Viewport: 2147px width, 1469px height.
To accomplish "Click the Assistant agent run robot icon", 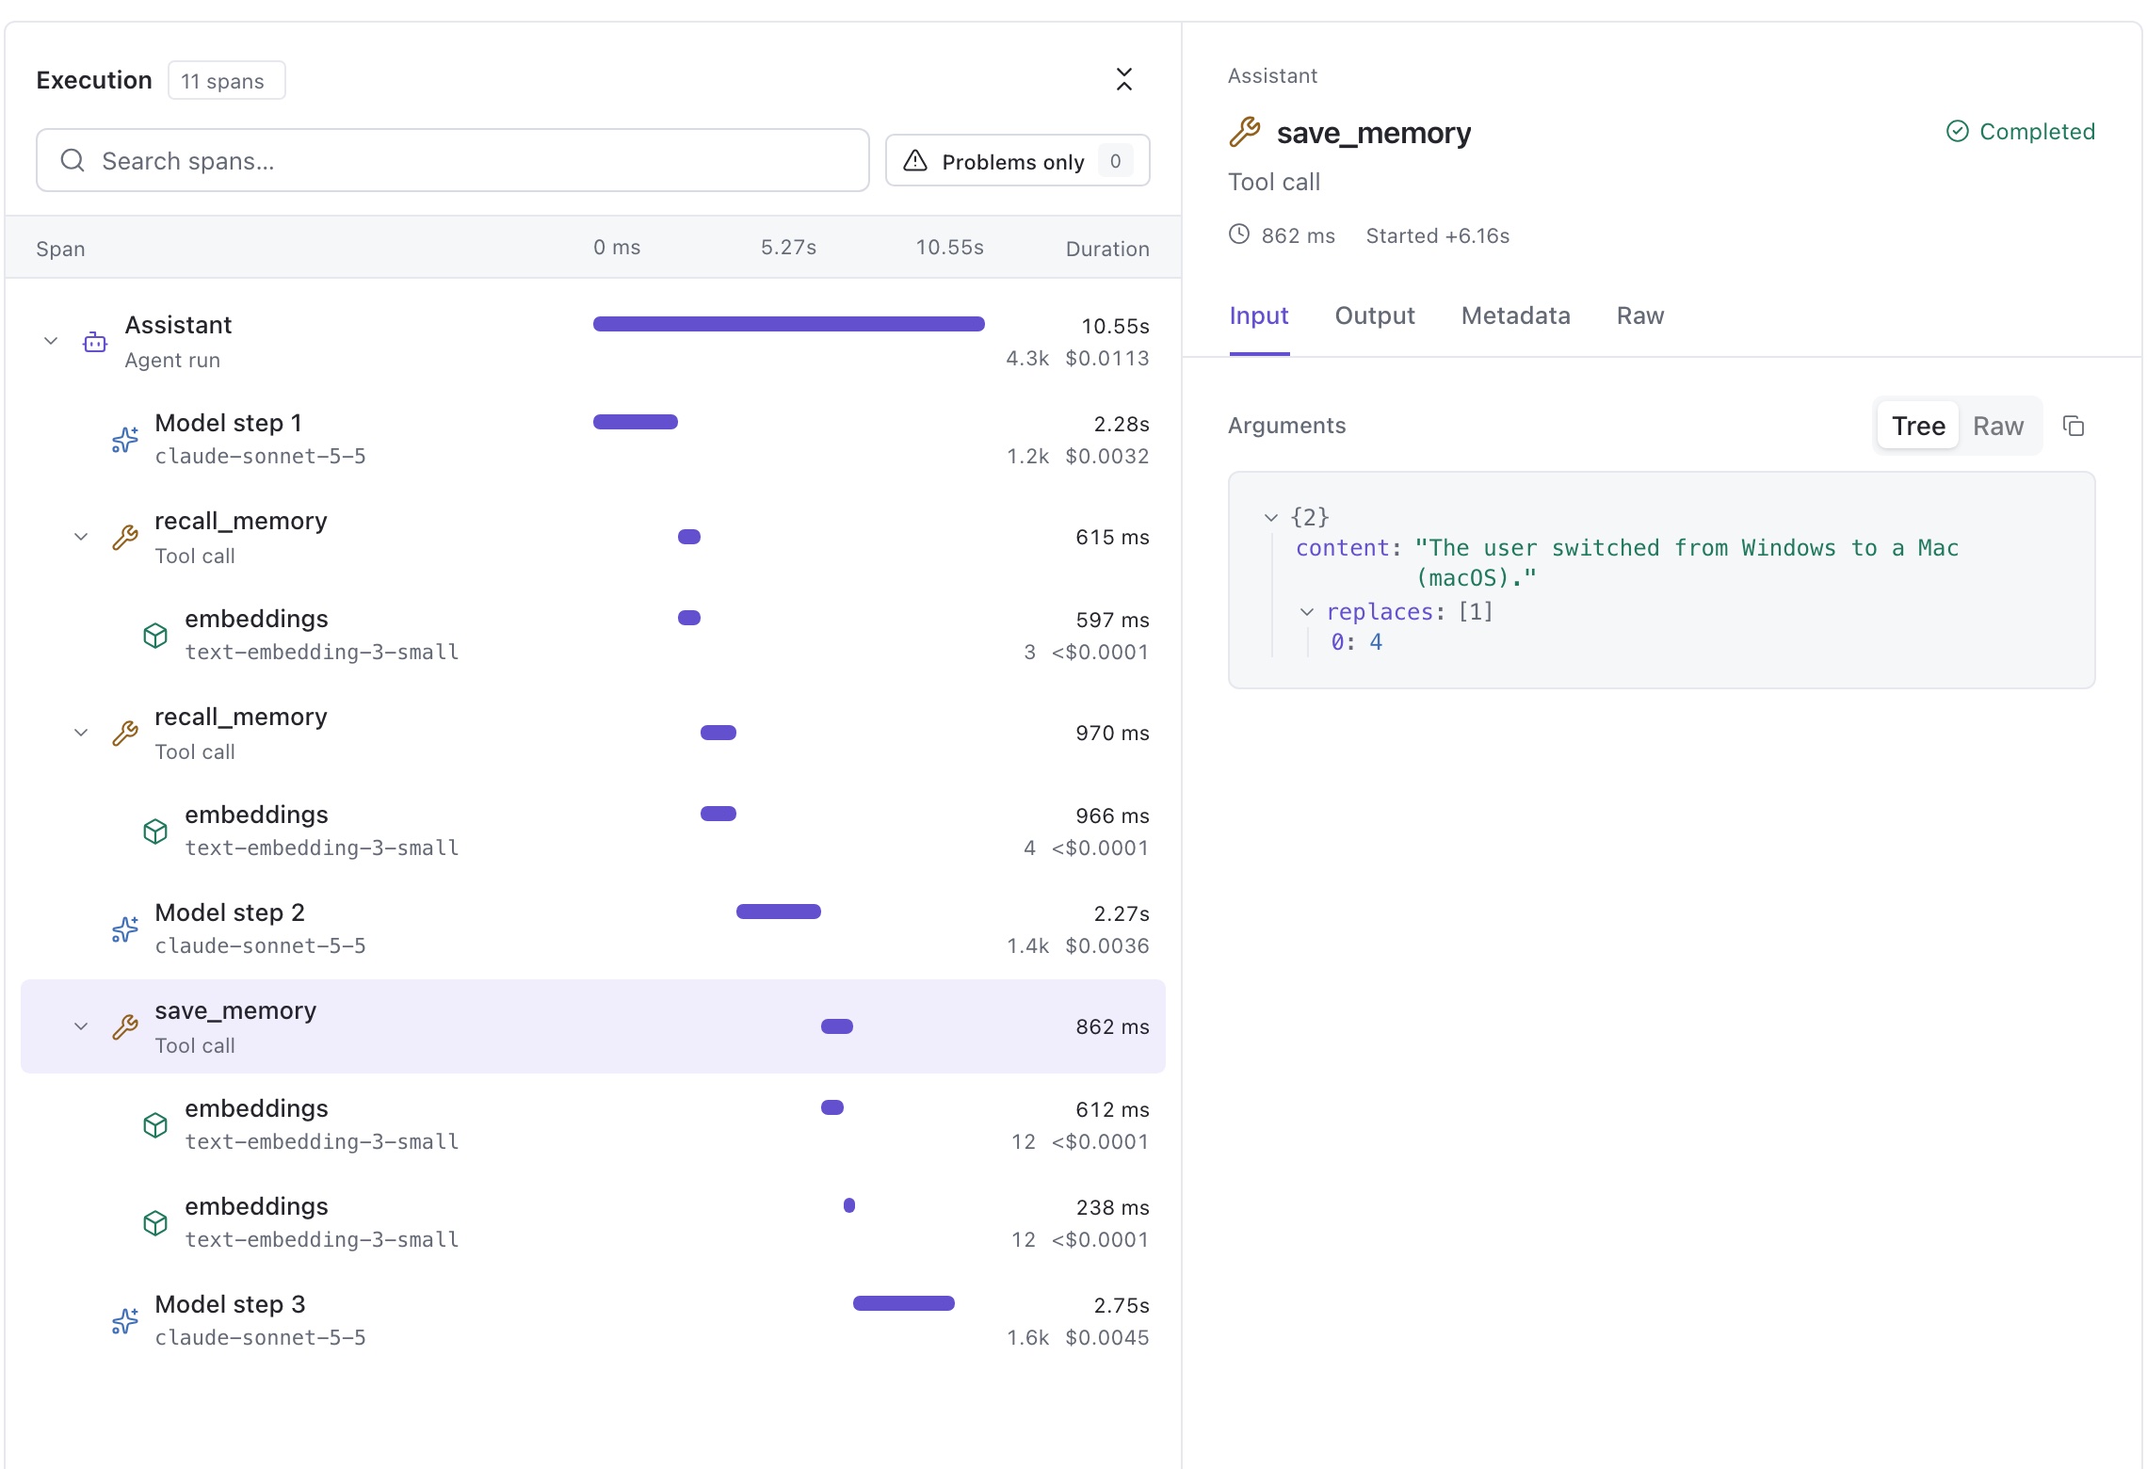I will [95, 342].
